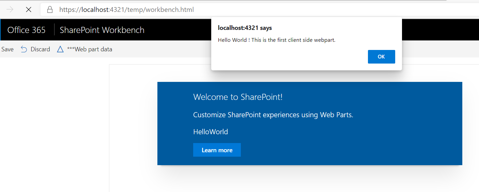
Task: Open the ***Web part data option
Action: click(90, 49)
